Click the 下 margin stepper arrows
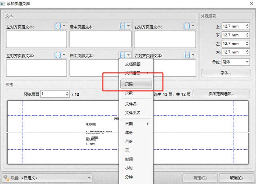This screenshot has height=184, width=256. pyautogui.click(x=247, y=35)
